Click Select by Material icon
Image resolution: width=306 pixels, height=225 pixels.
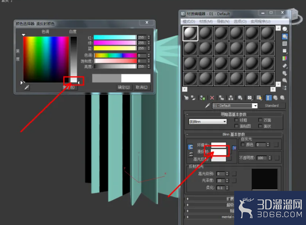285,80
